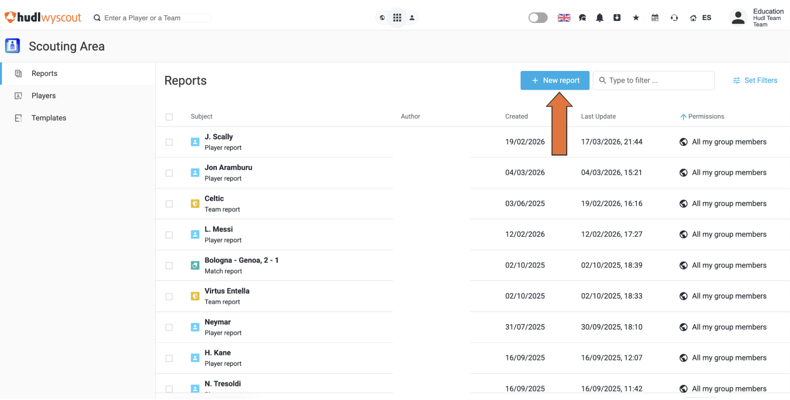
Task: Check the J. Scally report checkbox
Action: click(x=169, y=142)
